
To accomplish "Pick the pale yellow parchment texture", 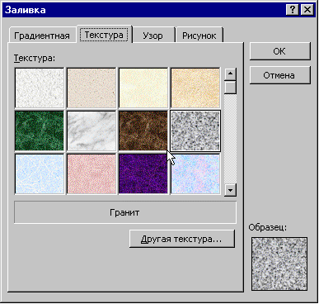I will (143, 88).
